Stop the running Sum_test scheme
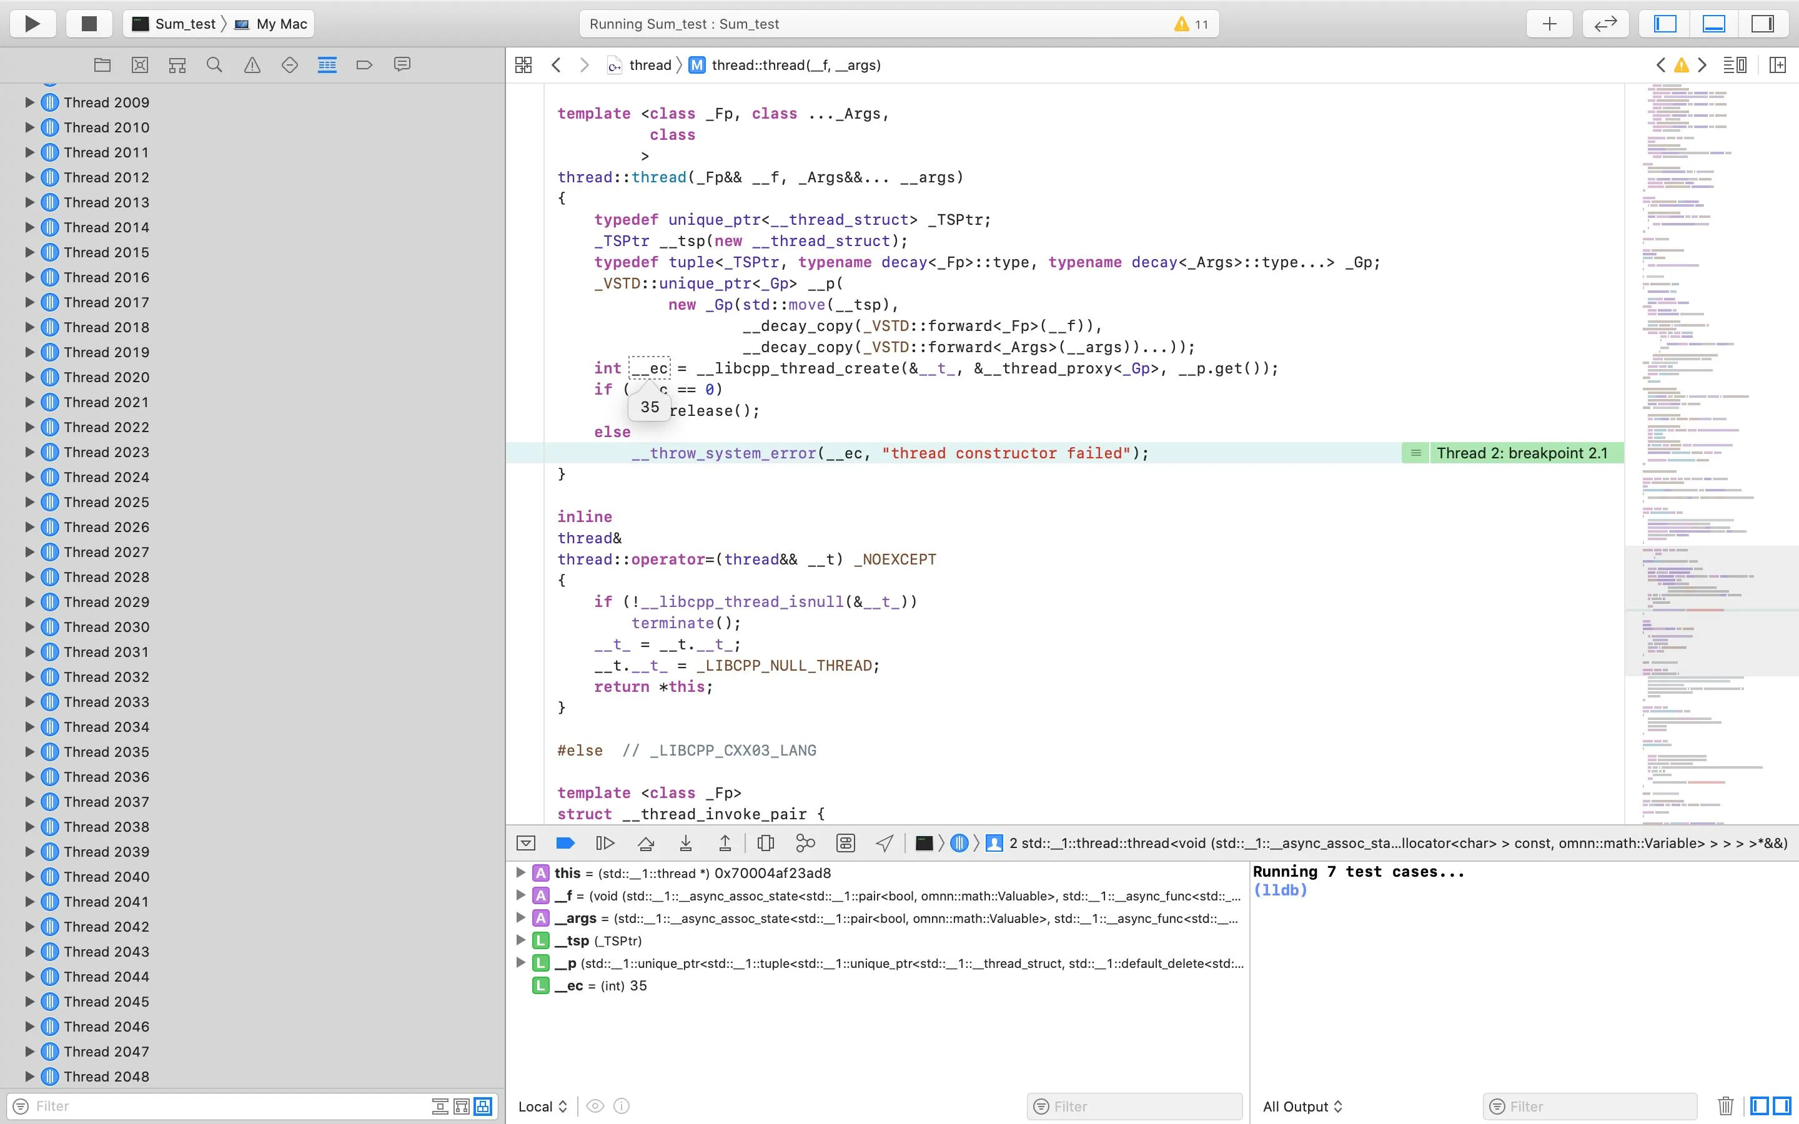This screenshot has width=1799, height=1124. [x=89, y=24]
